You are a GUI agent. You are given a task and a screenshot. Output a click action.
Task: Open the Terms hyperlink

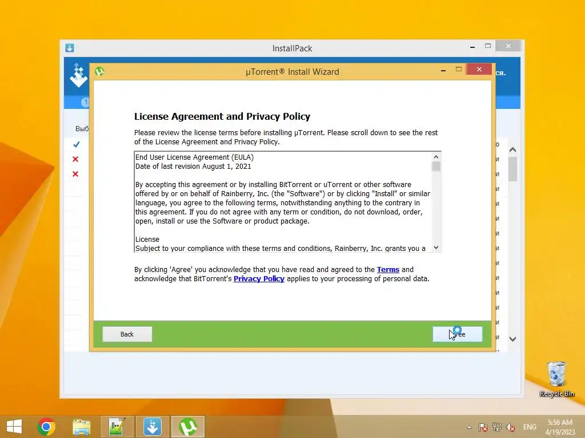[x=388, y=269]
